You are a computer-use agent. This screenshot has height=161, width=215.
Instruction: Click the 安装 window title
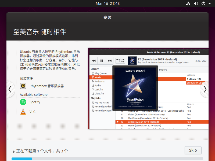[x=107, y=17]
